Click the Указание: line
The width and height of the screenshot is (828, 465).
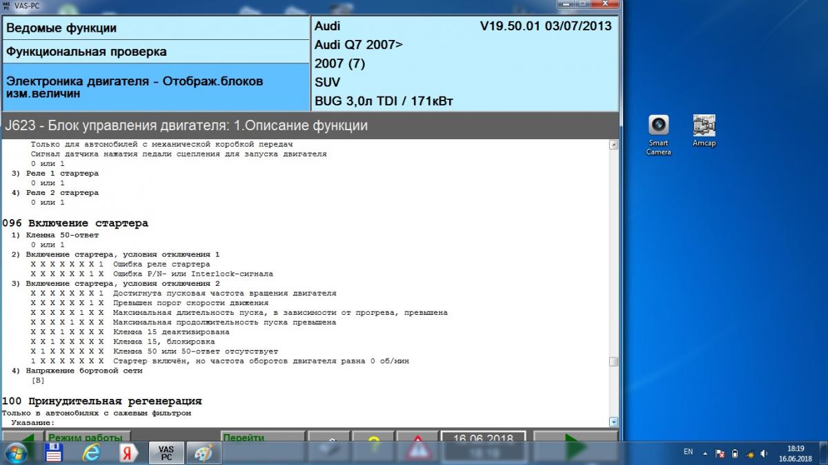(x=32, y=422)
